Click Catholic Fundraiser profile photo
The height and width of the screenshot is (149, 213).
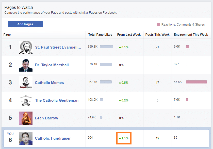click(26, 138)
